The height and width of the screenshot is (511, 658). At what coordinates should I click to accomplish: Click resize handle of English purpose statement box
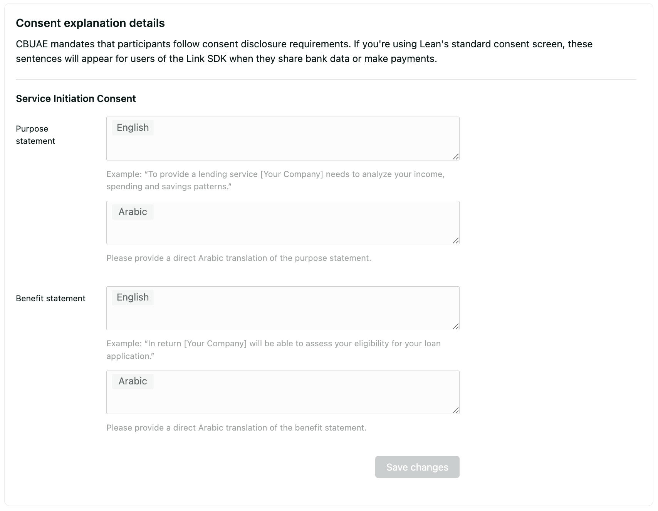tap(456, 157)
